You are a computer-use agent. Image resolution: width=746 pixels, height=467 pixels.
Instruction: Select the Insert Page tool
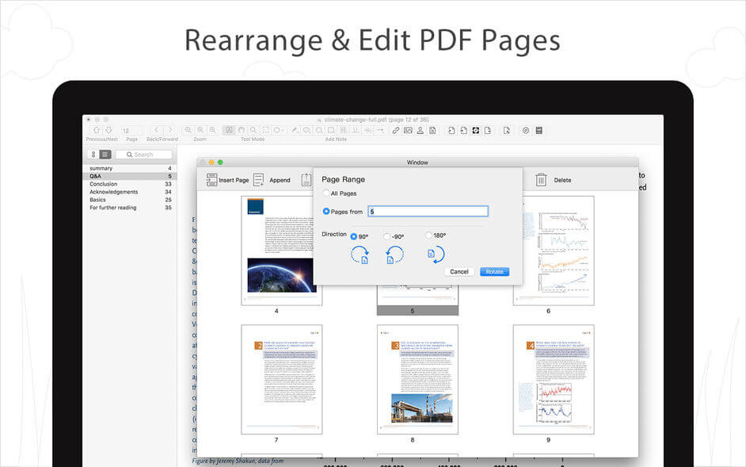(211, 179)
